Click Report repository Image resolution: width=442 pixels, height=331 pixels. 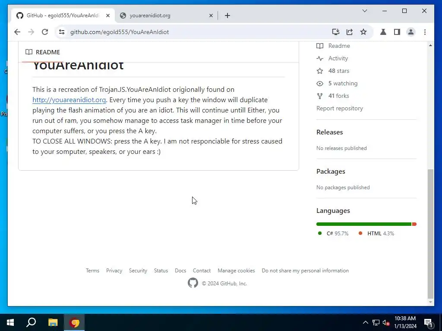point(339,108)
